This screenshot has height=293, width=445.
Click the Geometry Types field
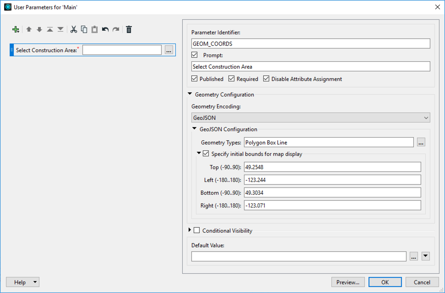coord(329,142)
